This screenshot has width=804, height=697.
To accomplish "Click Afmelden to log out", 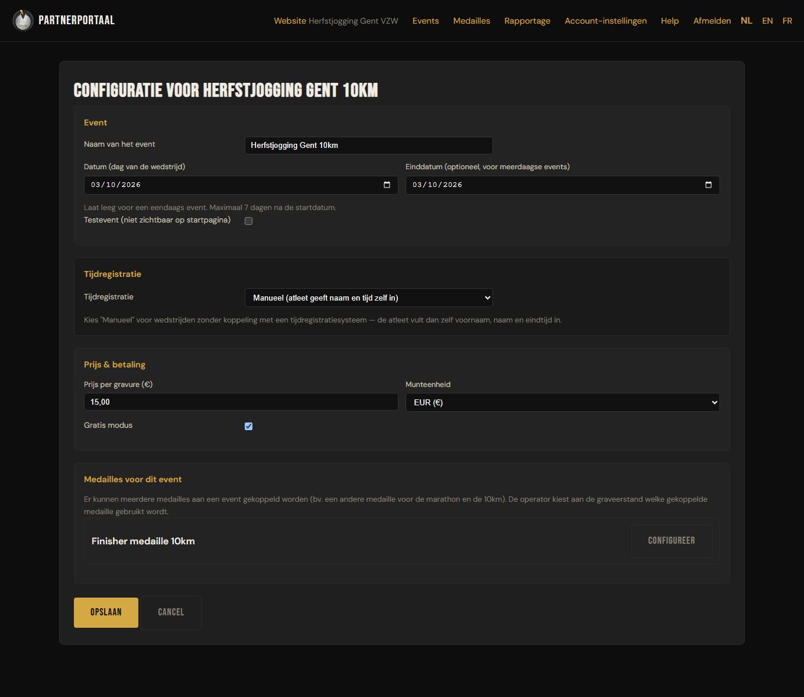I will (712, 21).
